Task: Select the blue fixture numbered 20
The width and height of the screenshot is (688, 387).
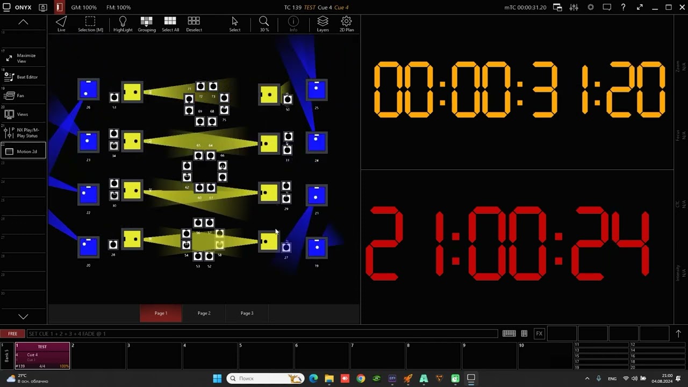Action: [x=88, y=247]
